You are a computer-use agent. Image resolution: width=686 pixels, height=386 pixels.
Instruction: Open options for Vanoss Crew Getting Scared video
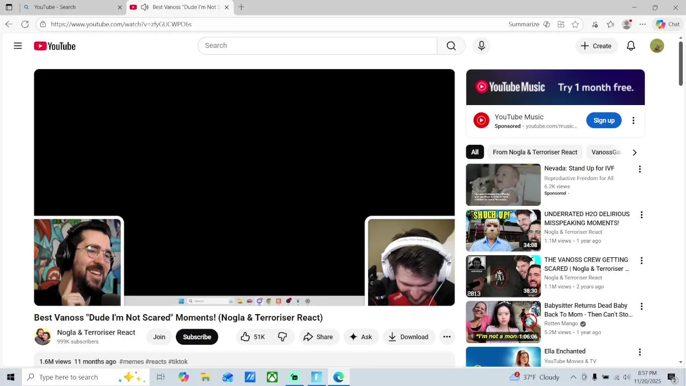pos(641,261)
